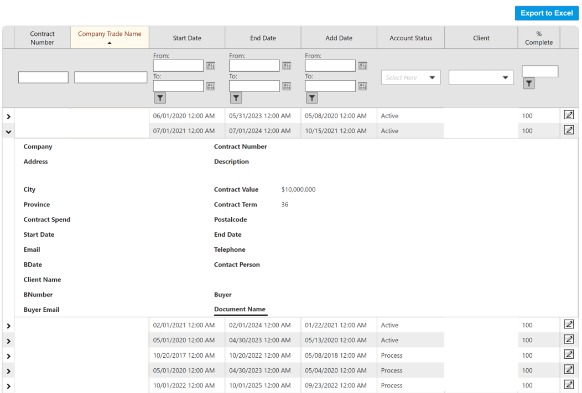Image resolution: width=582 pixels, height=393 pixels.
Task: Open the Start Date "To" calendar picker
Action: [210, 86]
